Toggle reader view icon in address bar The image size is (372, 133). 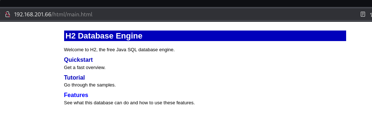[x=363, y=15]
